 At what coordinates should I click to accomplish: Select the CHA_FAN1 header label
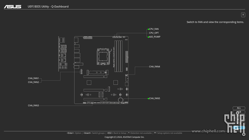click(x=33, y=78)
